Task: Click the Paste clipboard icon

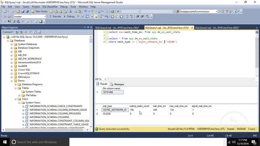Action: click(x=80, y=11)
